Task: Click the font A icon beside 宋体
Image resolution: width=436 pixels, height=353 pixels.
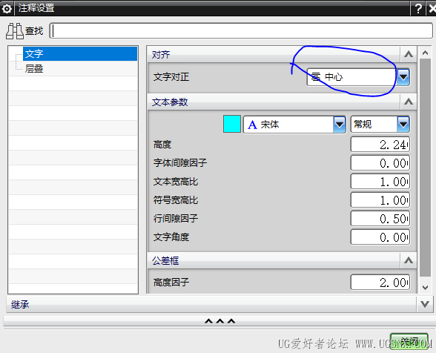Action: (x=252, y=125)
